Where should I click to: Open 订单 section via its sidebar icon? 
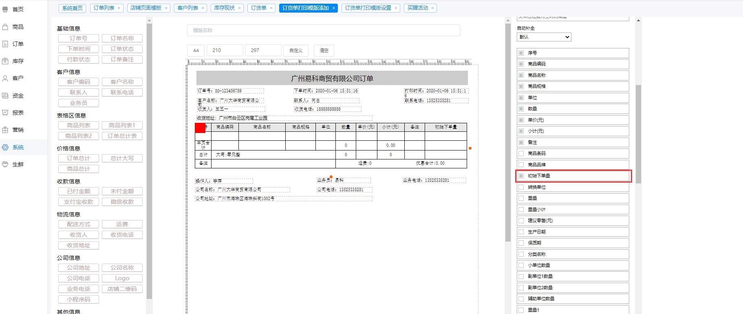click(5, 44)
